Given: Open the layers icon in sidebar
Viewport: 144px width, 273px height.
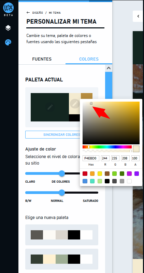Looking at the screenshot, I should pyautogui.click(x=8, y=28).
